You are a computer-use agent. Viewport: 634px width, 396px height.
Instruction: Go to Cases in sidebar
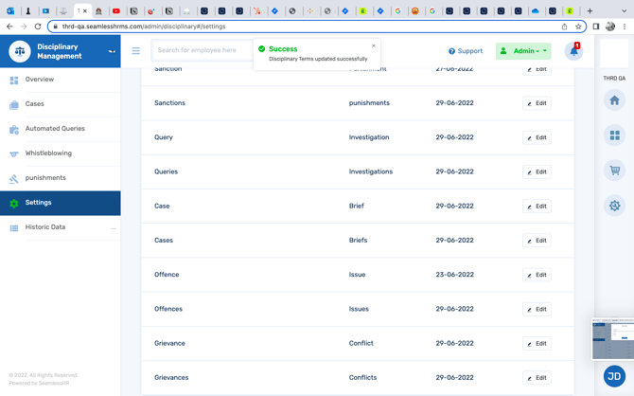61,104
